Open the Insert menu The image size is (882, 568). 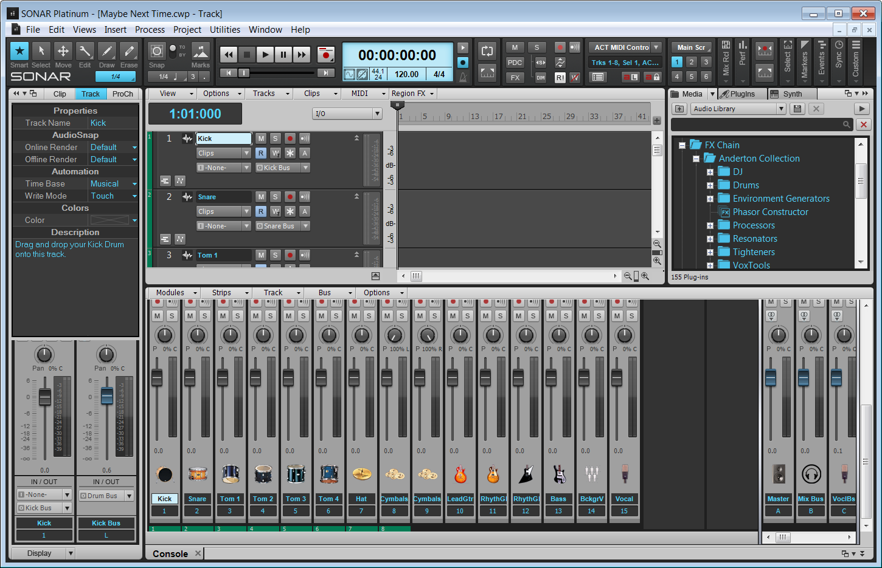(116, 30)
